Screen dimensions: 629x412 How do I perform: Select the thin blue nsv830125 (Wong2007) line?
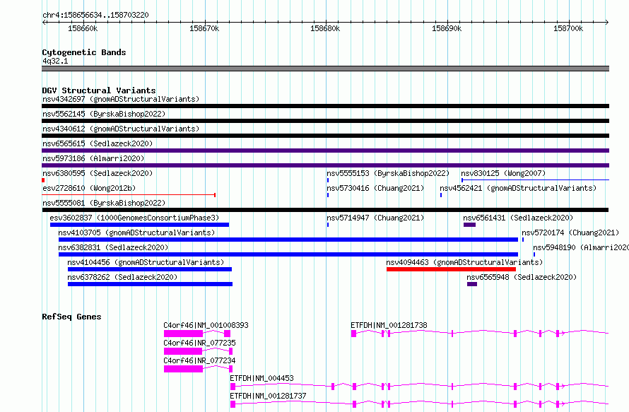(535, 180)
